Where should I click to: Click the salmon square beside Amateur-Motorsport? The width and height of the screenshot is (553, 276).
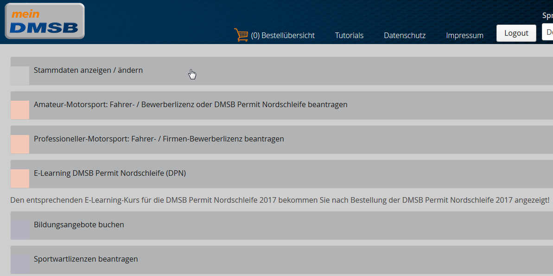point(20,110)
